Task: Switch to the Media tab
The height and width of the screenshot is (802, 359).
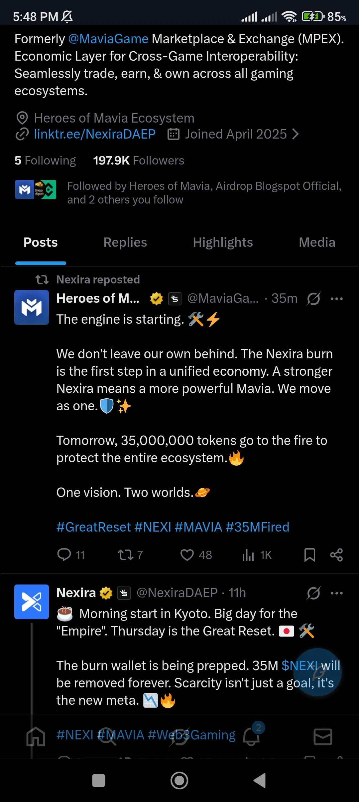Action: [317, 242]
